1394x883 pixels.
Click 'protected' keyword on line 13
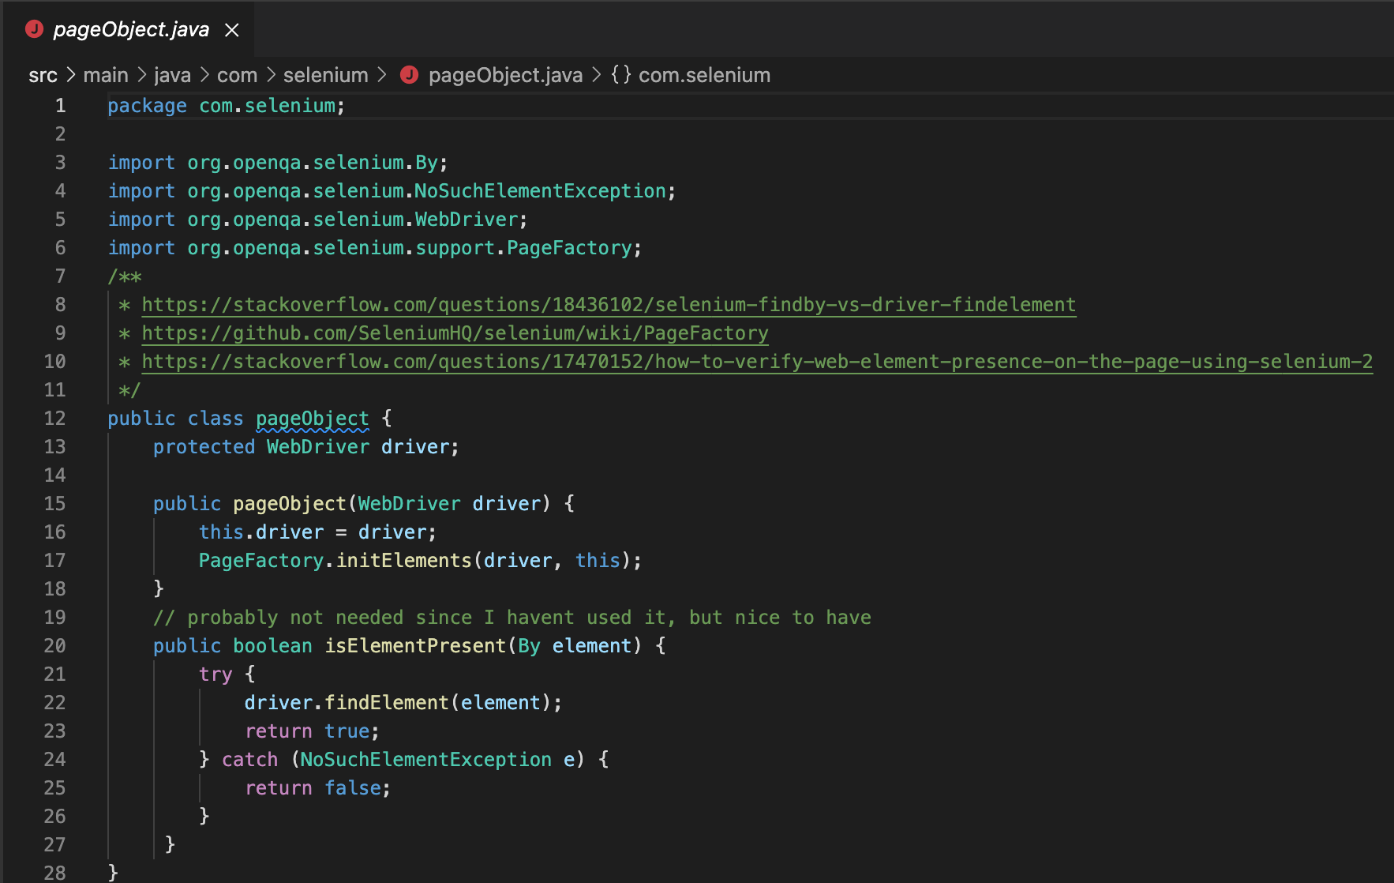pos(204,447)
